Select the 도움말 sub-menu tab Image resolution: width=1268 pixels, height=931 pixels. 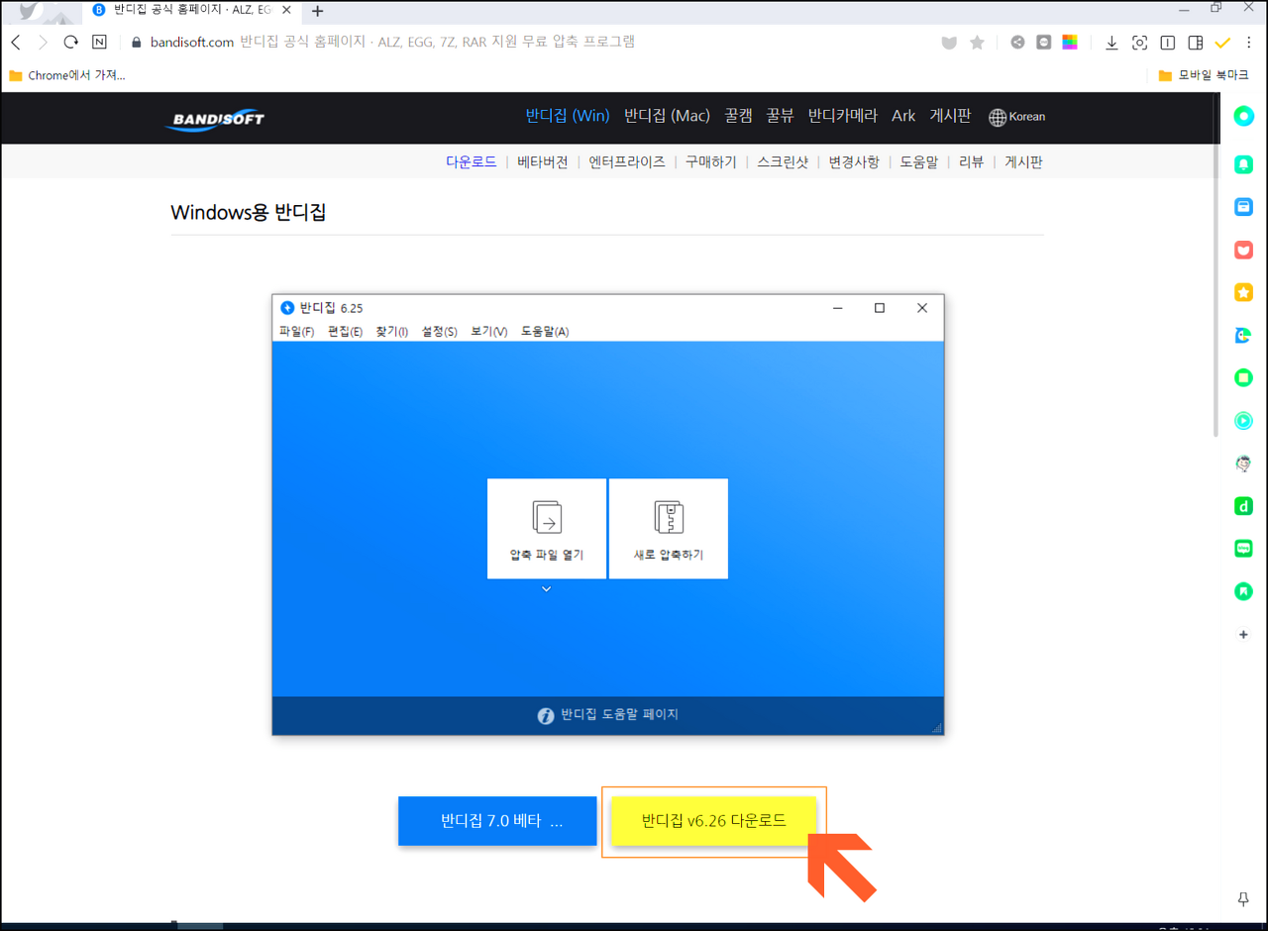point(919,161)
